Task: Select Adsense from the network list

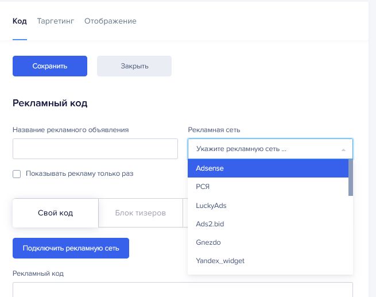Action: coord(268,168)
